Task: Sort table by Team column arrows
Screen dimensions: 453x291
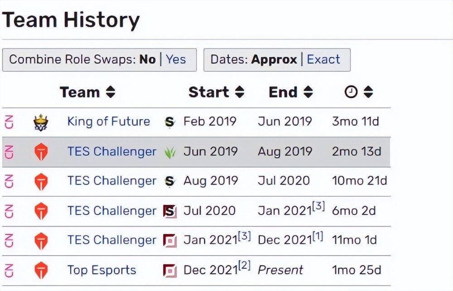Action: (111, 92)
